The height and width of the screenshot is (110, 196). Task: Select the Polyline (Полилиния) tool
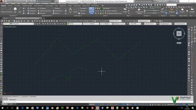(x=9, y=10)
